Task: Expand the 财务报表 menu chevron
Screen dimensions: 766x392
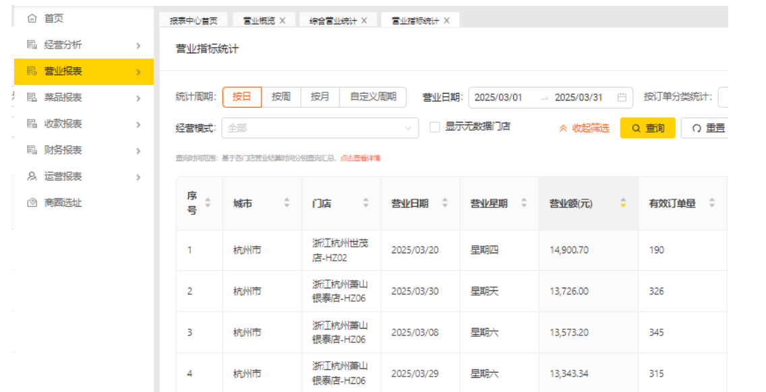Action: [x=138, y=150]
